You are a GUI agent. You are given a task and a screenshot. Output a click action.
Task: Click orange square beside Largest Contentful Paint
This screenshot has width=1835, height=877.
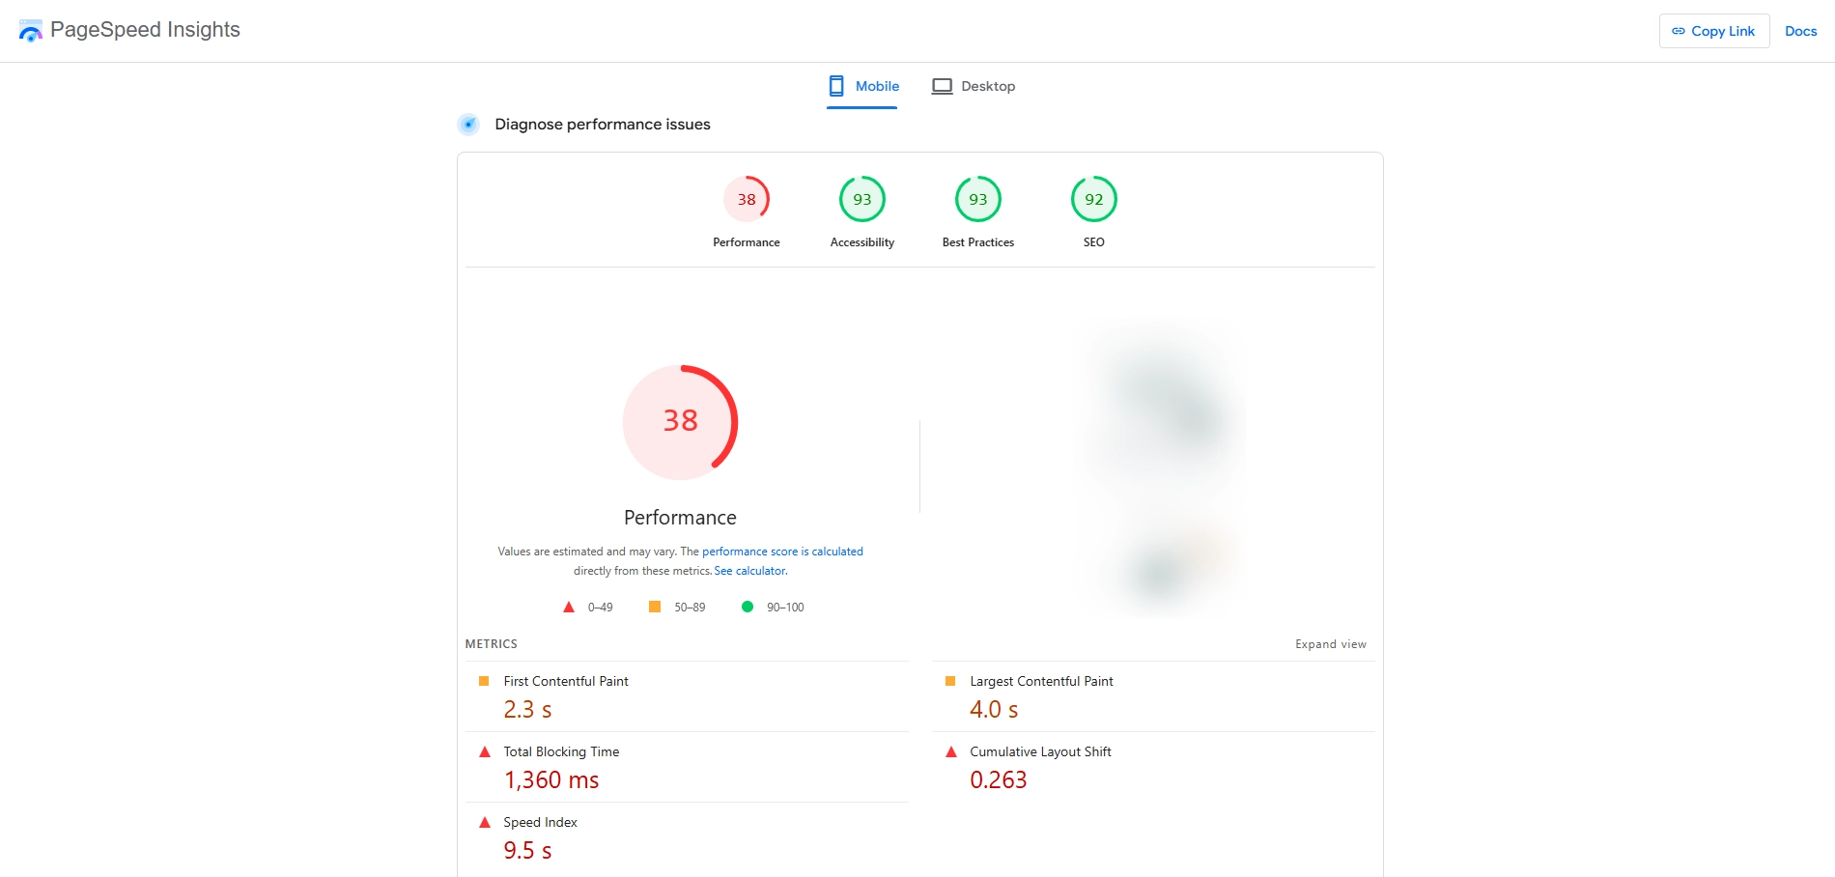point(950,681)
